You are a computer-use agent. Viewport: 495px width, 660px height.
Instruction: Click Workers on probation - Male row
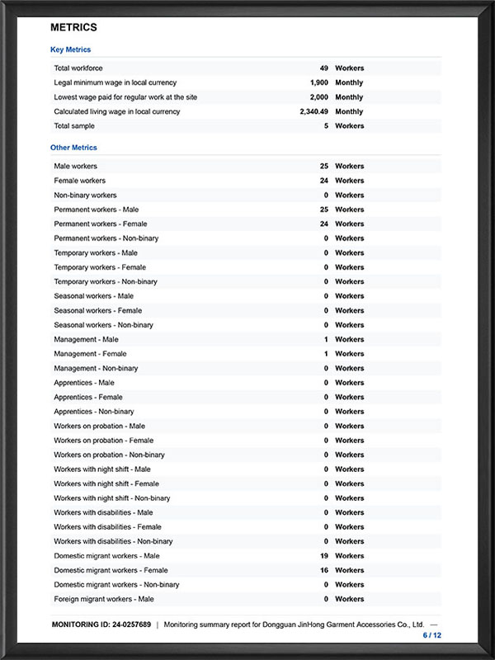tap(246, 426)
